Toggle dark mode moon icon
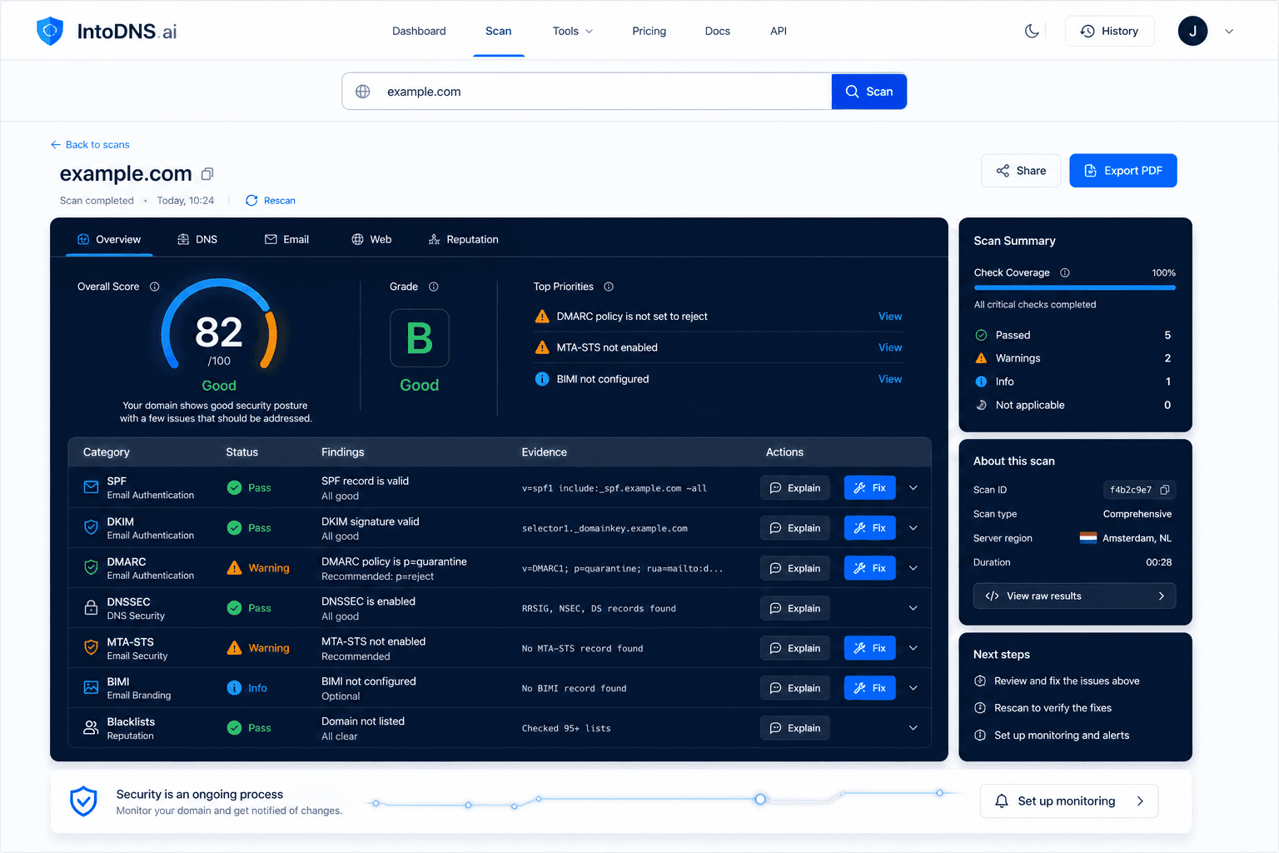Image resolution: width=1279 pixels, height=853 pixels. [x=1032, y=31]
